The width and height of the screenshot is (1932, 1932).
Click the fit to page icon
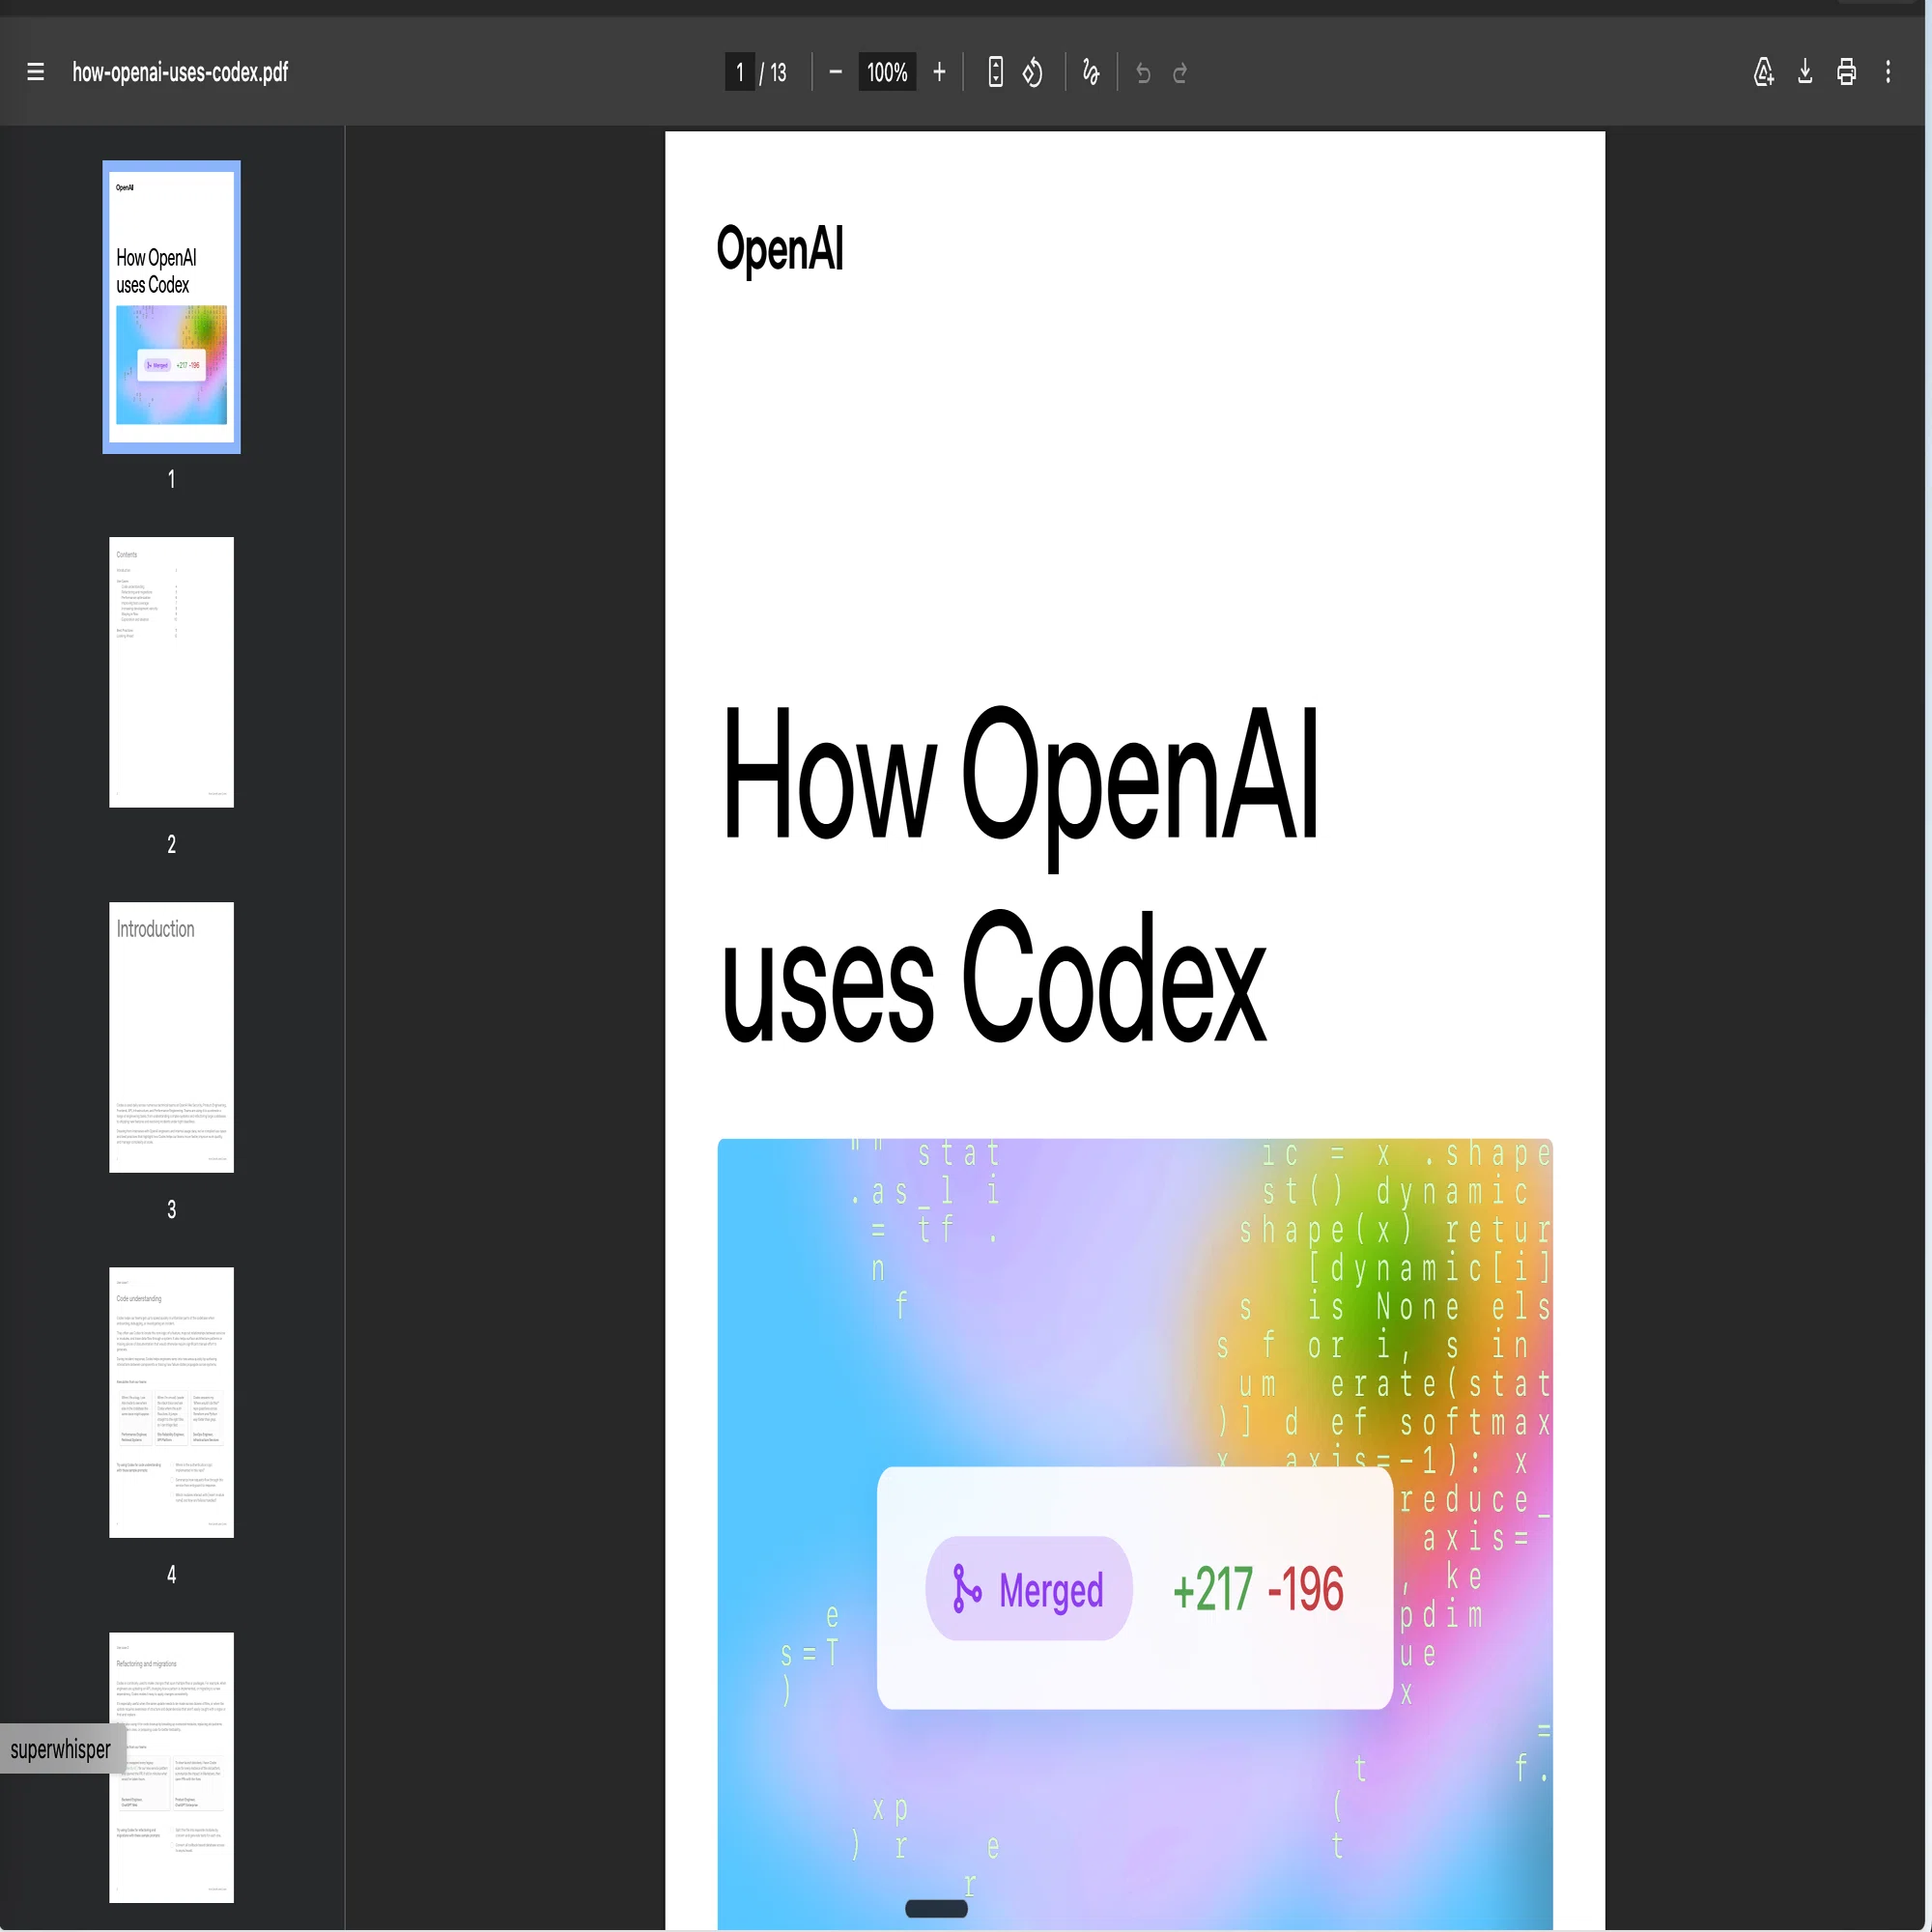995,72
